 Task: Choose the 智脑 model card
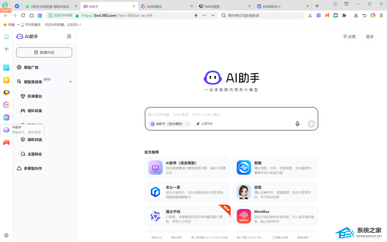[276, 168]
